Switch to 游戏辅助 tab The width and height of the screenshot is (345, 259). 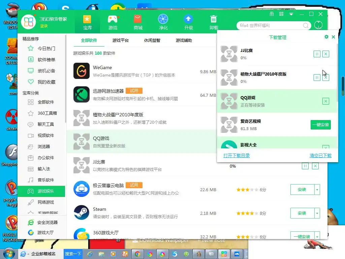pyautogui.click(x=184, y=40)
